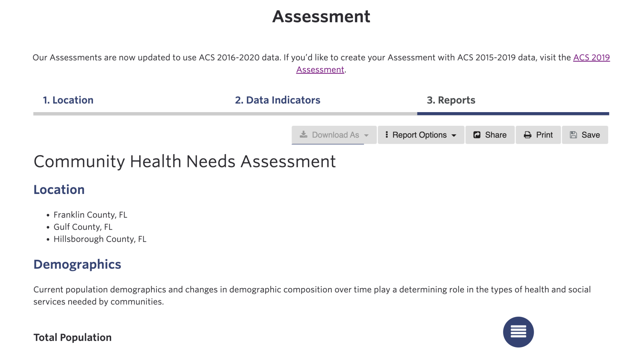Click the Share icon to share the report
This screenshot has height=349, width=639.
click(x=489, y=135)
